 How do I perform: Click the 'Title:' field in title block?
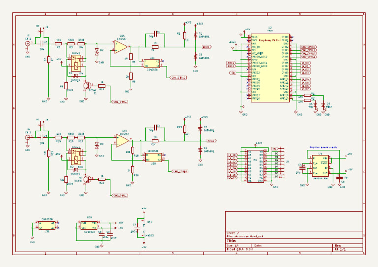click(231, 241)
